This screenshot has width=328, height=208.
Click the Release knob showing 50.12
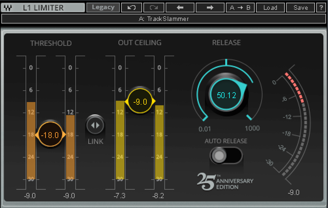[226, 95]
